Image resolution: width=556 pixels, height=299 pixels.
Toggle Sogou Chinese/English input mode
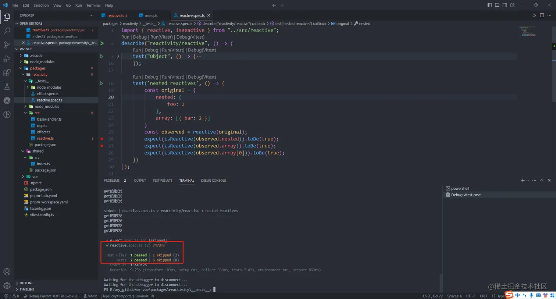pyautogui.click(x=517, y=295)
